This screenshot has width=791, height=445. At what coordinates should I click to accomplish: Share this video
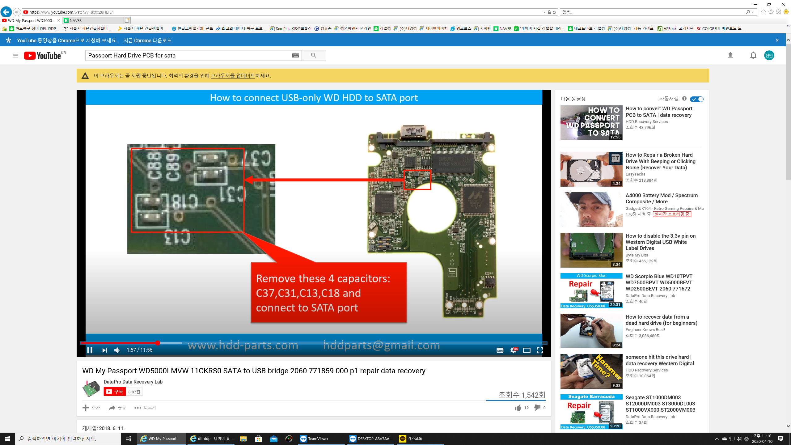coord(117,408)
